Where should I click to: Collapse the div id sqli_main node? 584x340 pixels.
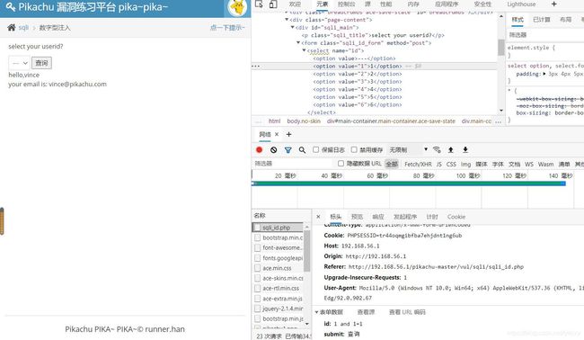pyautogui.click(x=293, y=28)
